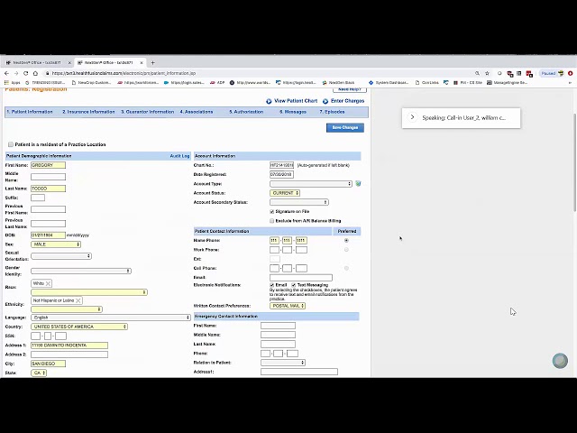This screenshot has width=577, height=433.
Task: Toggle the Signature on File checkbox
Action: (272, 212)
